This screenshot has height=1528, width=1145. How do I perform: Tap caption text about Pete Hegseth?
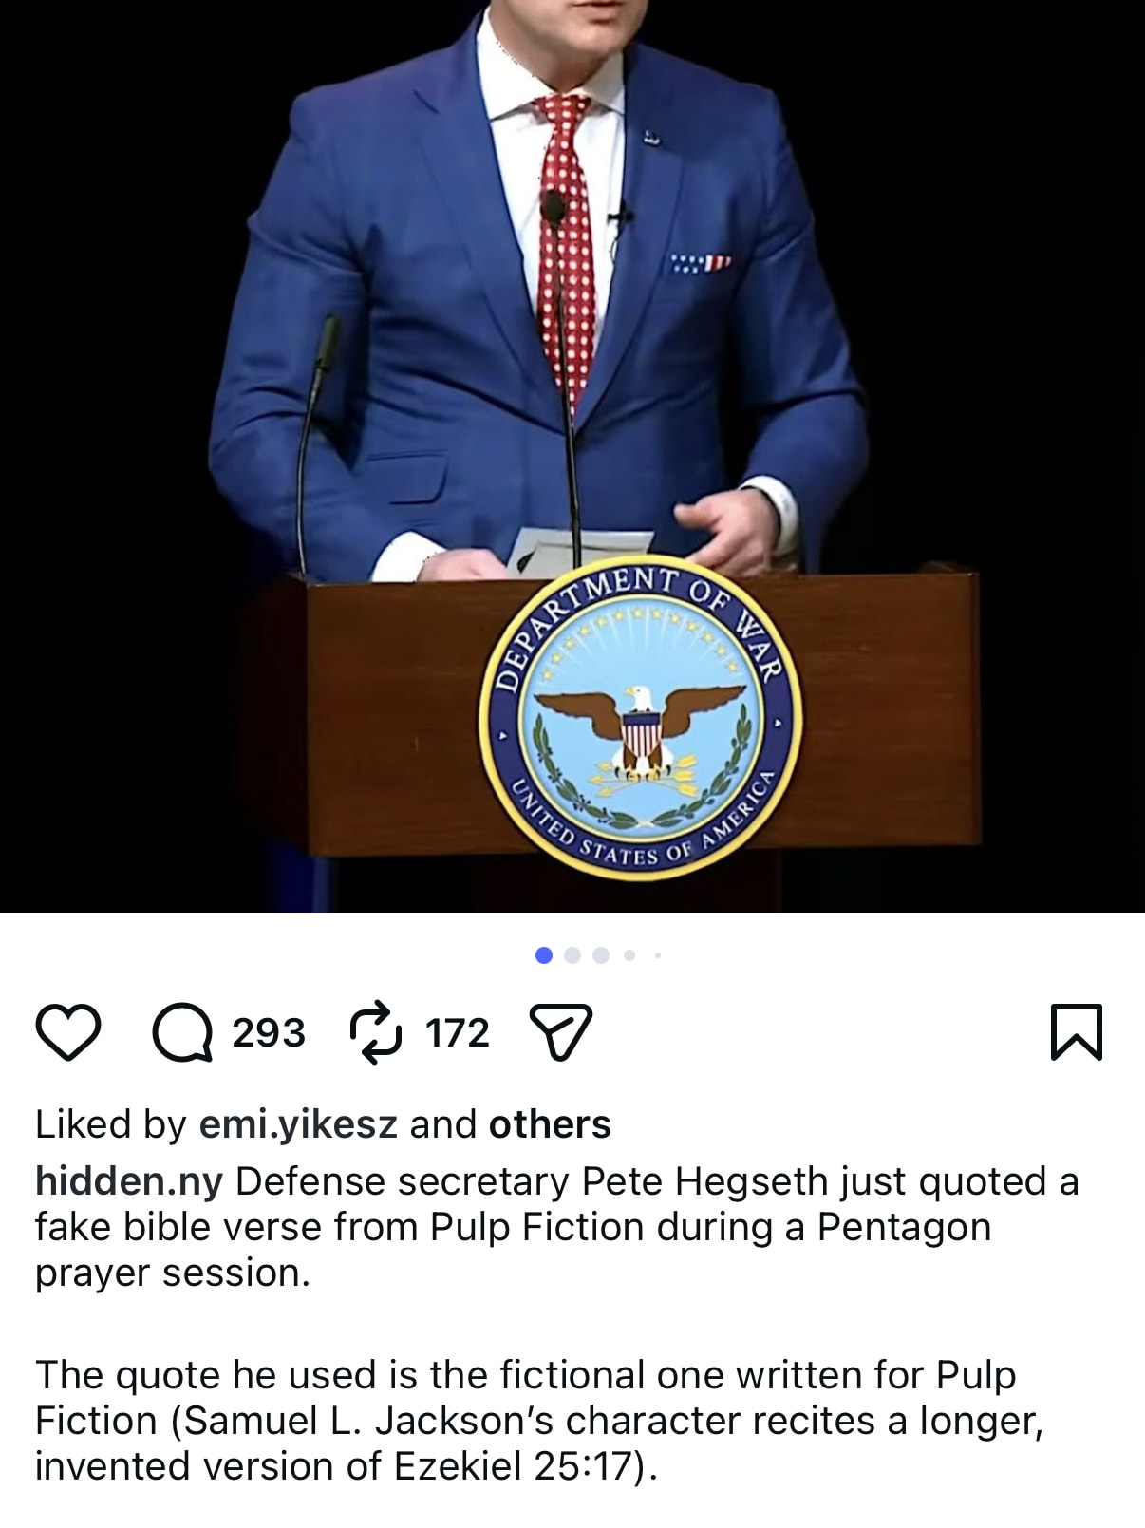(x=557, y=1227)
